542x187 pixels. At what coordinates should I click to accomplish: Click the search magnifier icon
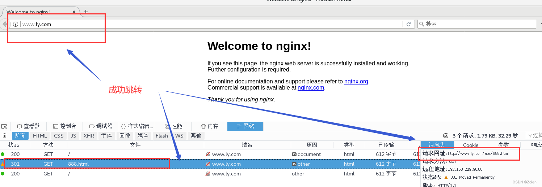click(x=421, y=24)
